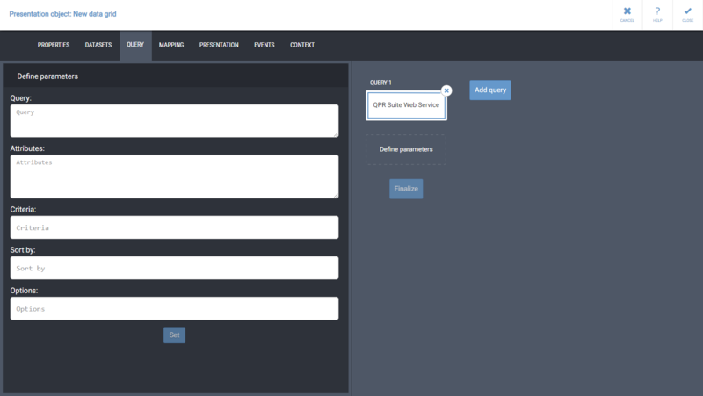The width and height of the screenshot is (703, 396).
Task: Select the QPR Suite Web Service box
Action: [x=406, y=104]
